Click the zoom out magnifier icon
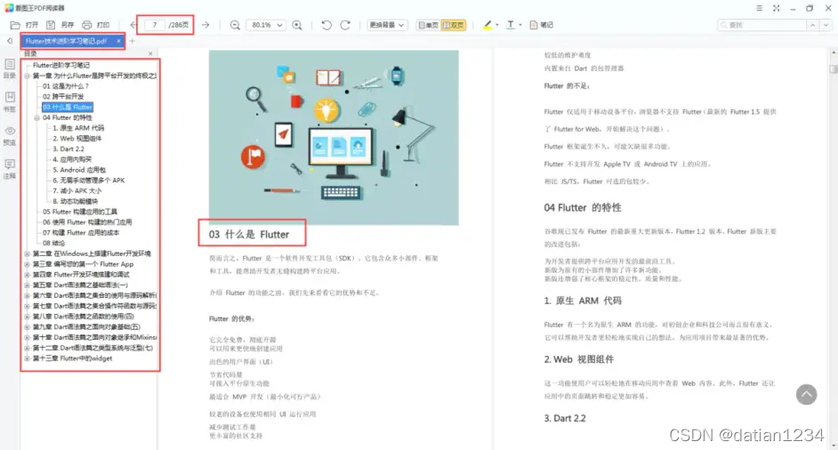 (x=235, y=25)
